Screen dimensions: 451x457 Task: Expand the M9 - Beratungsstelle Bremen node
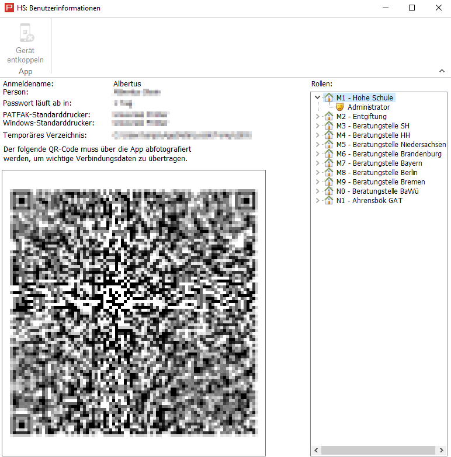[x=317, y=182]
